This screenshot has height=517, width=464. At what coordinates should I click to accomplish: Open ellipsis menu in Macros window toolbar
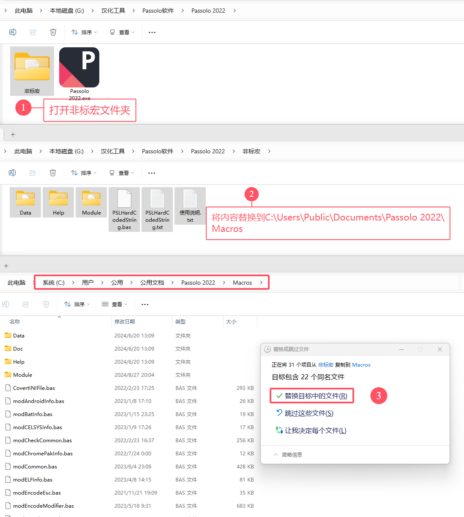click(145, 304)
